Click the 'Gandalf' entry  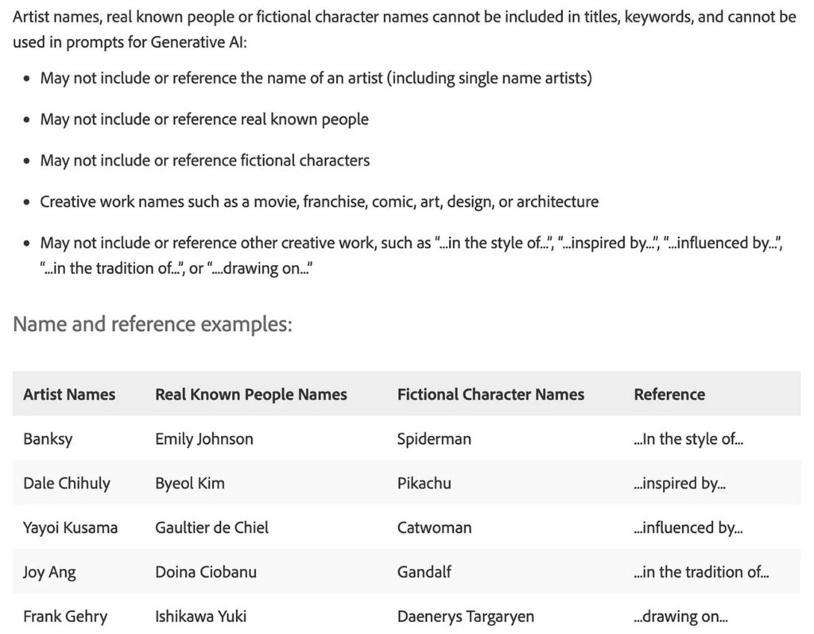click(x=424, y=572)
